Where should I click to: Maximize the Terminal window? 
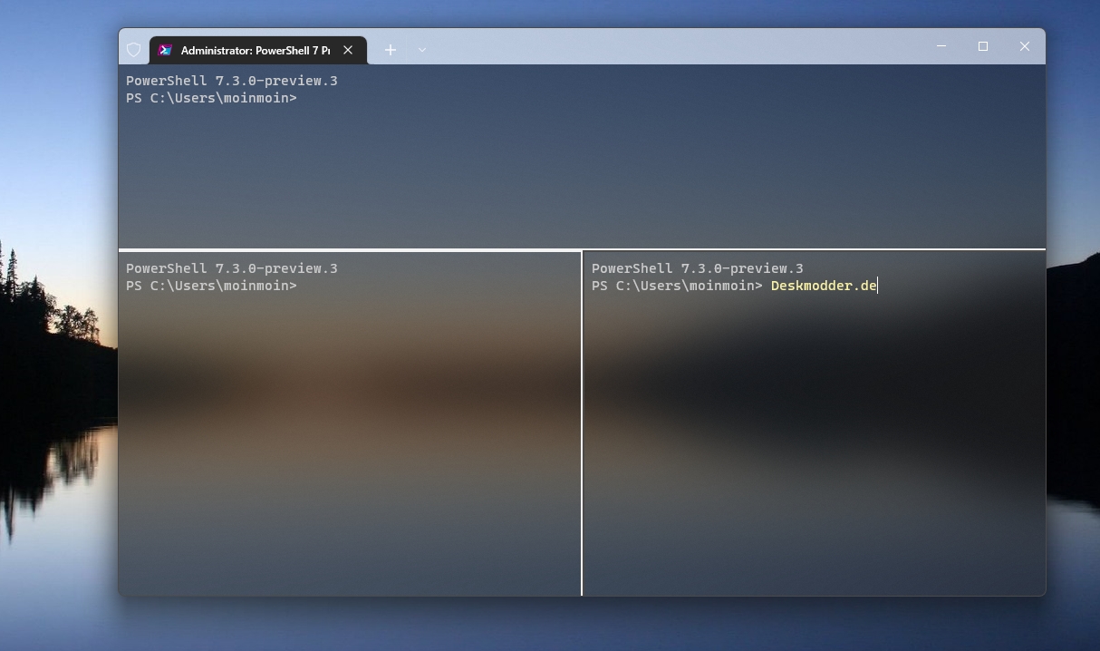point(983,46)
